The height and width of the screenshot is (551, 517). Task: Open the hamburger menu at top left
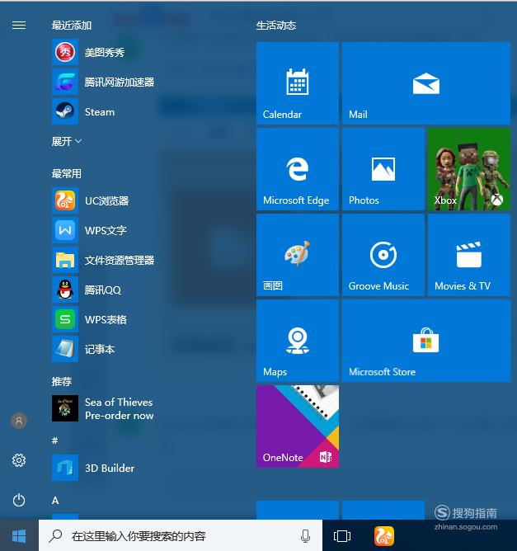pos(19,26)
